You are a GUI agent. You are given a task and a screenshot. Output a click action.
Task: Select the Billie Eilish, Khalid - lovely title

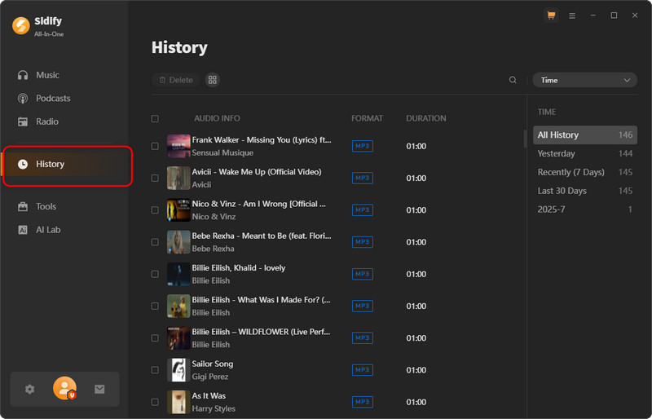coord(238,268)
